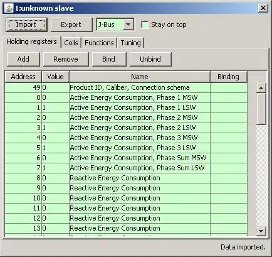This screenshot has height=257, width=272.
Task: Switch to the Coils tab
Action: 71,43
